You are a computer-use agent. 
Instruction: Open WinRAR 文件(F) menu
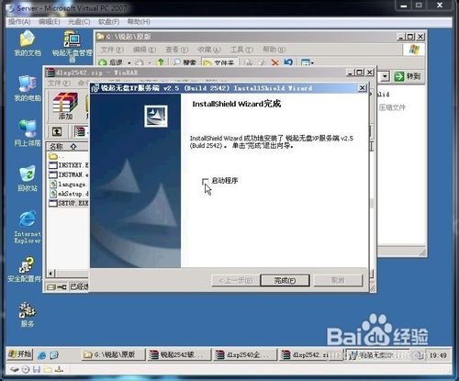coord(59,83)
